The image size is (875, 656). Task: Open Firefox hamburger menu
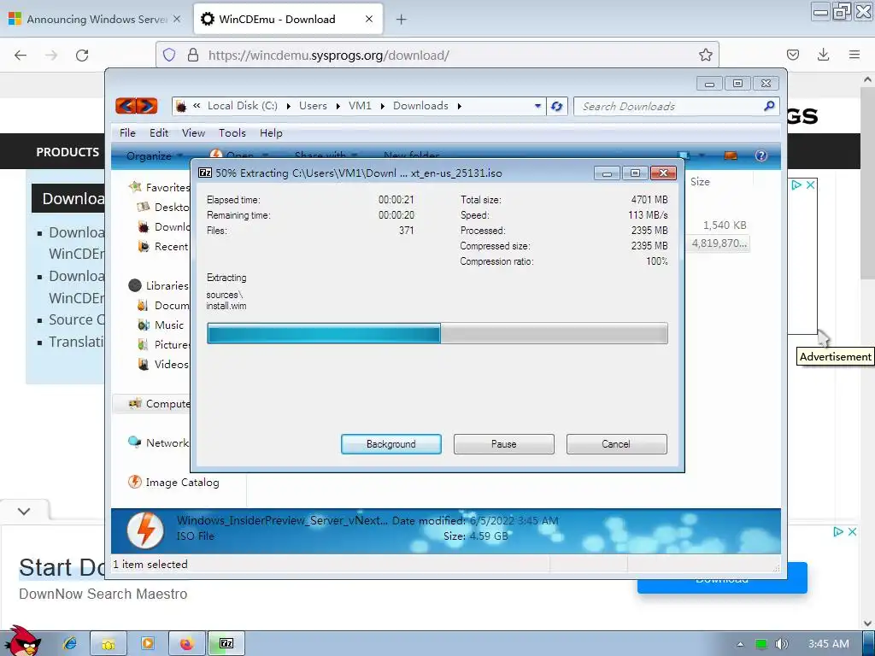click(854, 55)
